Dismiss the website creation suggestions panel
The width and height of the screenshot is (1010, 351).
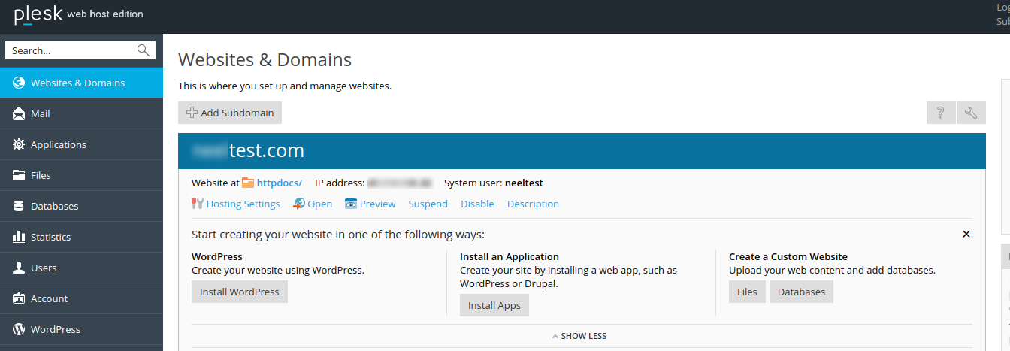point(966,234)
